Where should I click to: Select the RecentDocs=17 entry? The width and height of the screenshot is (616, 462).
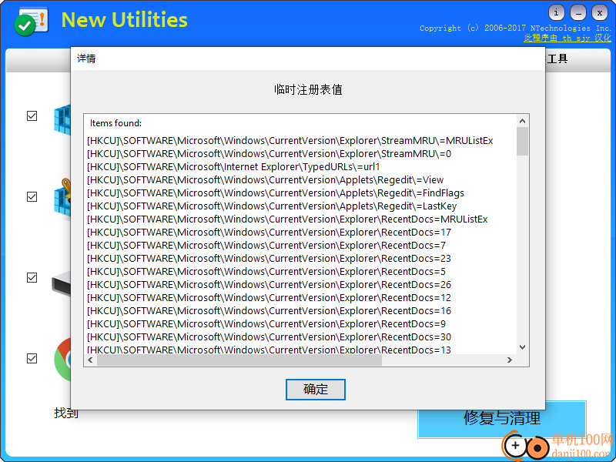point(269,233)
